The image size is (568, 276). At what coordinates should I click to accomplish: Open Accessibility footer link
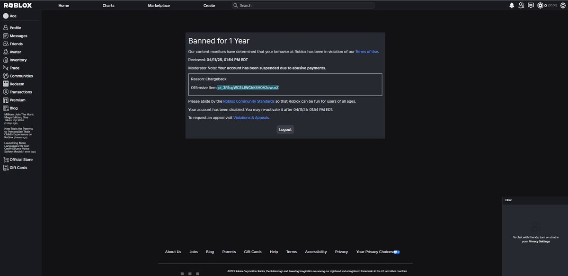pyautogui.click(x=316, y=252)
